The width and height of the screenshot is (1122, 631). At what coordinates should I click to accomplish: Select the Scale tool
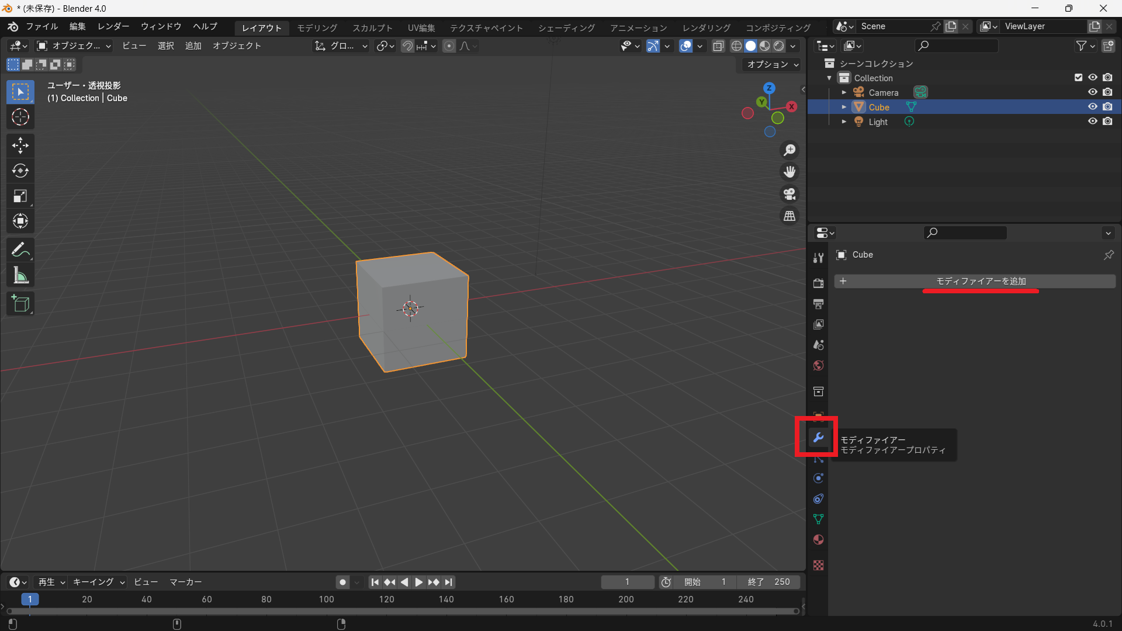(20, 196)
